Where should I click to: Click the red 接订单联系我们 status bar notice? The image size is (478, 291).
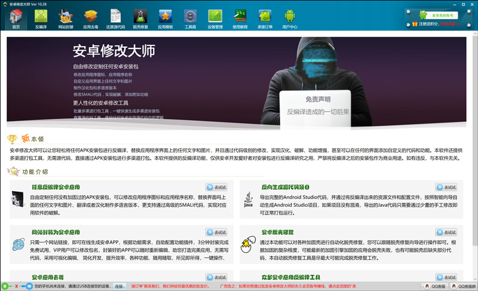pyautogui.click(x=170, y=286)
